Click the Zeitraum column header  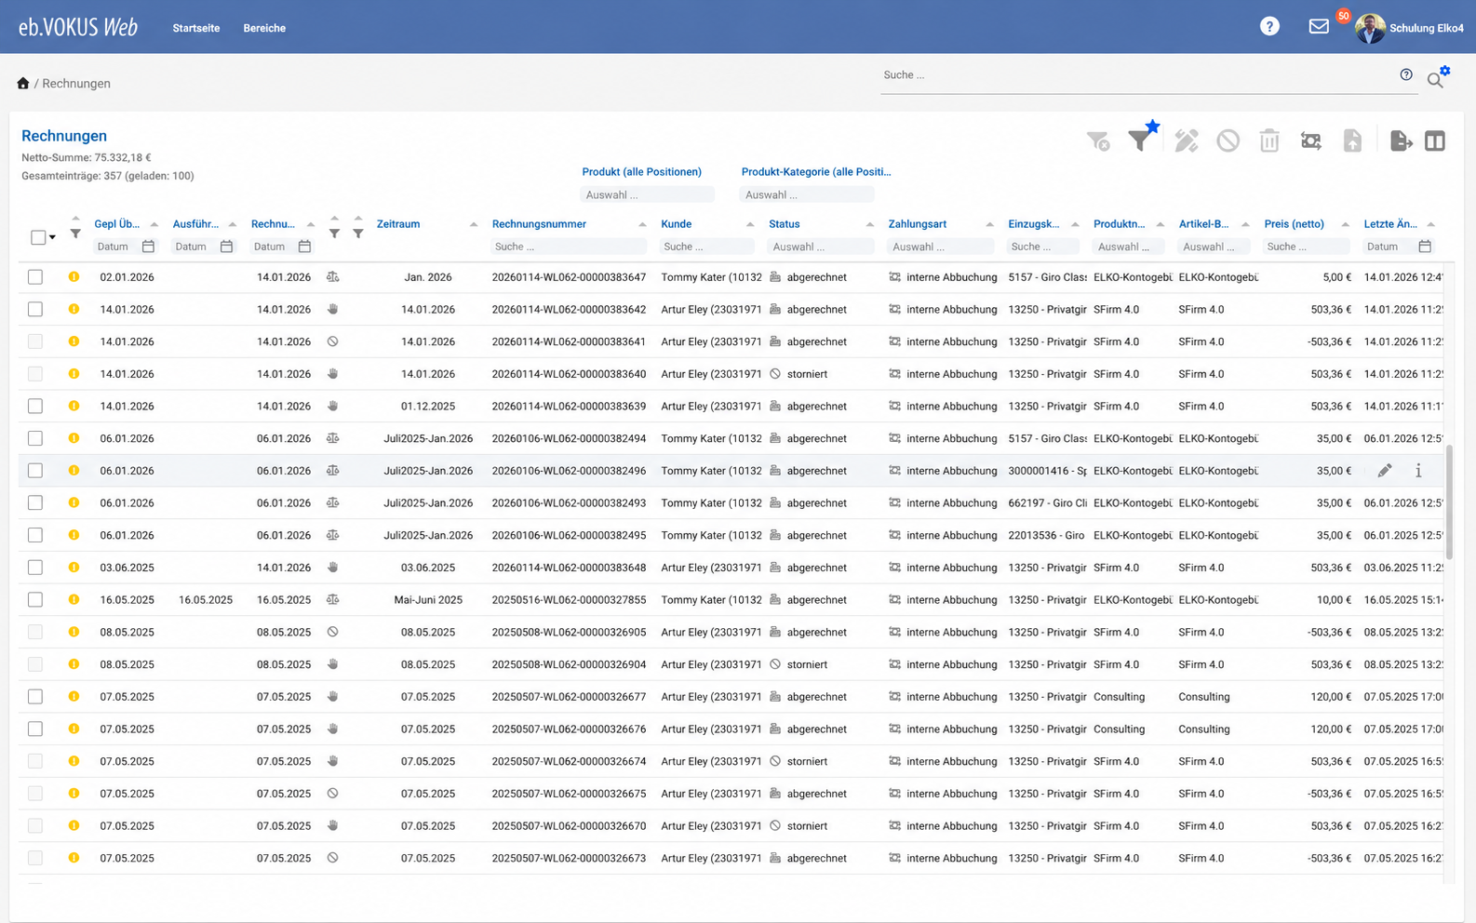398,224
